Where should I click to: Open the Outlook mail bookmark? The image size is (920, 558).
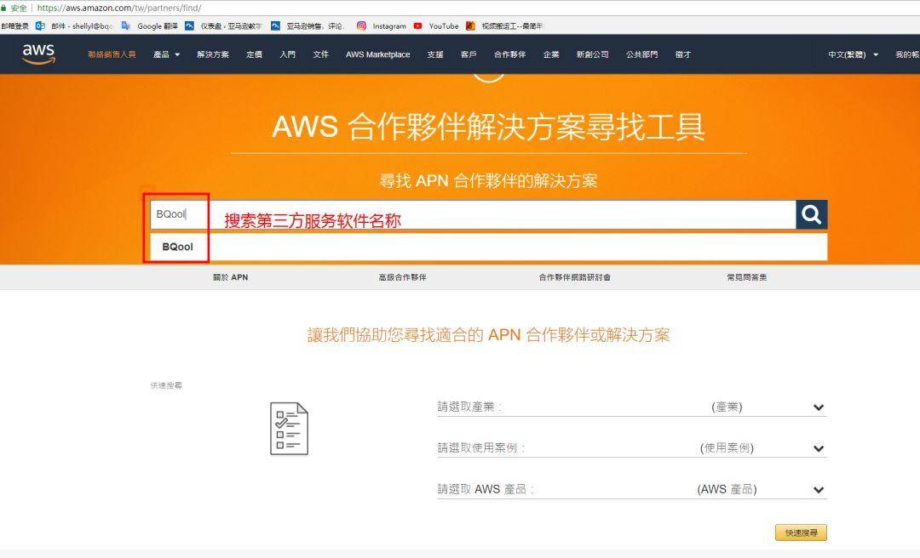pyautogui.click(x=74, y=26)
